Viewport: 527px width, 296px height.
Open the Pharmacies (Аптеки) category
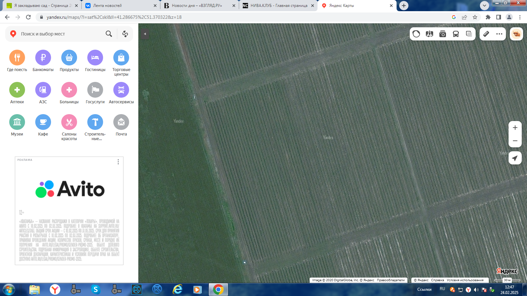17,90
